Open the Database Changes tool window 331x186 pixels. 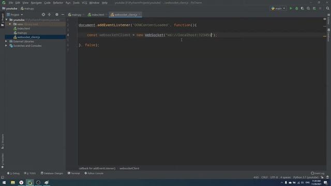pyautogui.click(x=52, y=174)
